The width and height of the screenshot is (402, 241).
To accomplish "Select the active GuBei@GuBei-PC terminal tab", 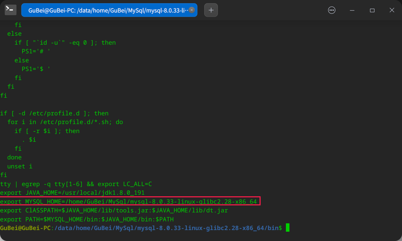I will 106,10.
